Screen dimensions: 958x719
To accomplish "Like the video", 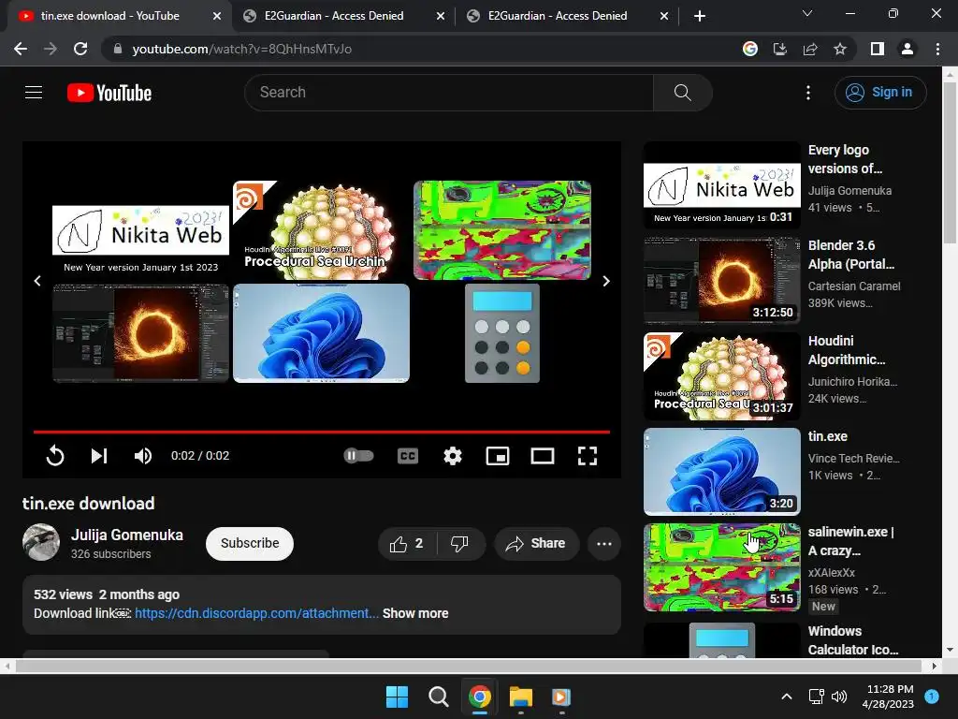I will click(x=407, y=544).
